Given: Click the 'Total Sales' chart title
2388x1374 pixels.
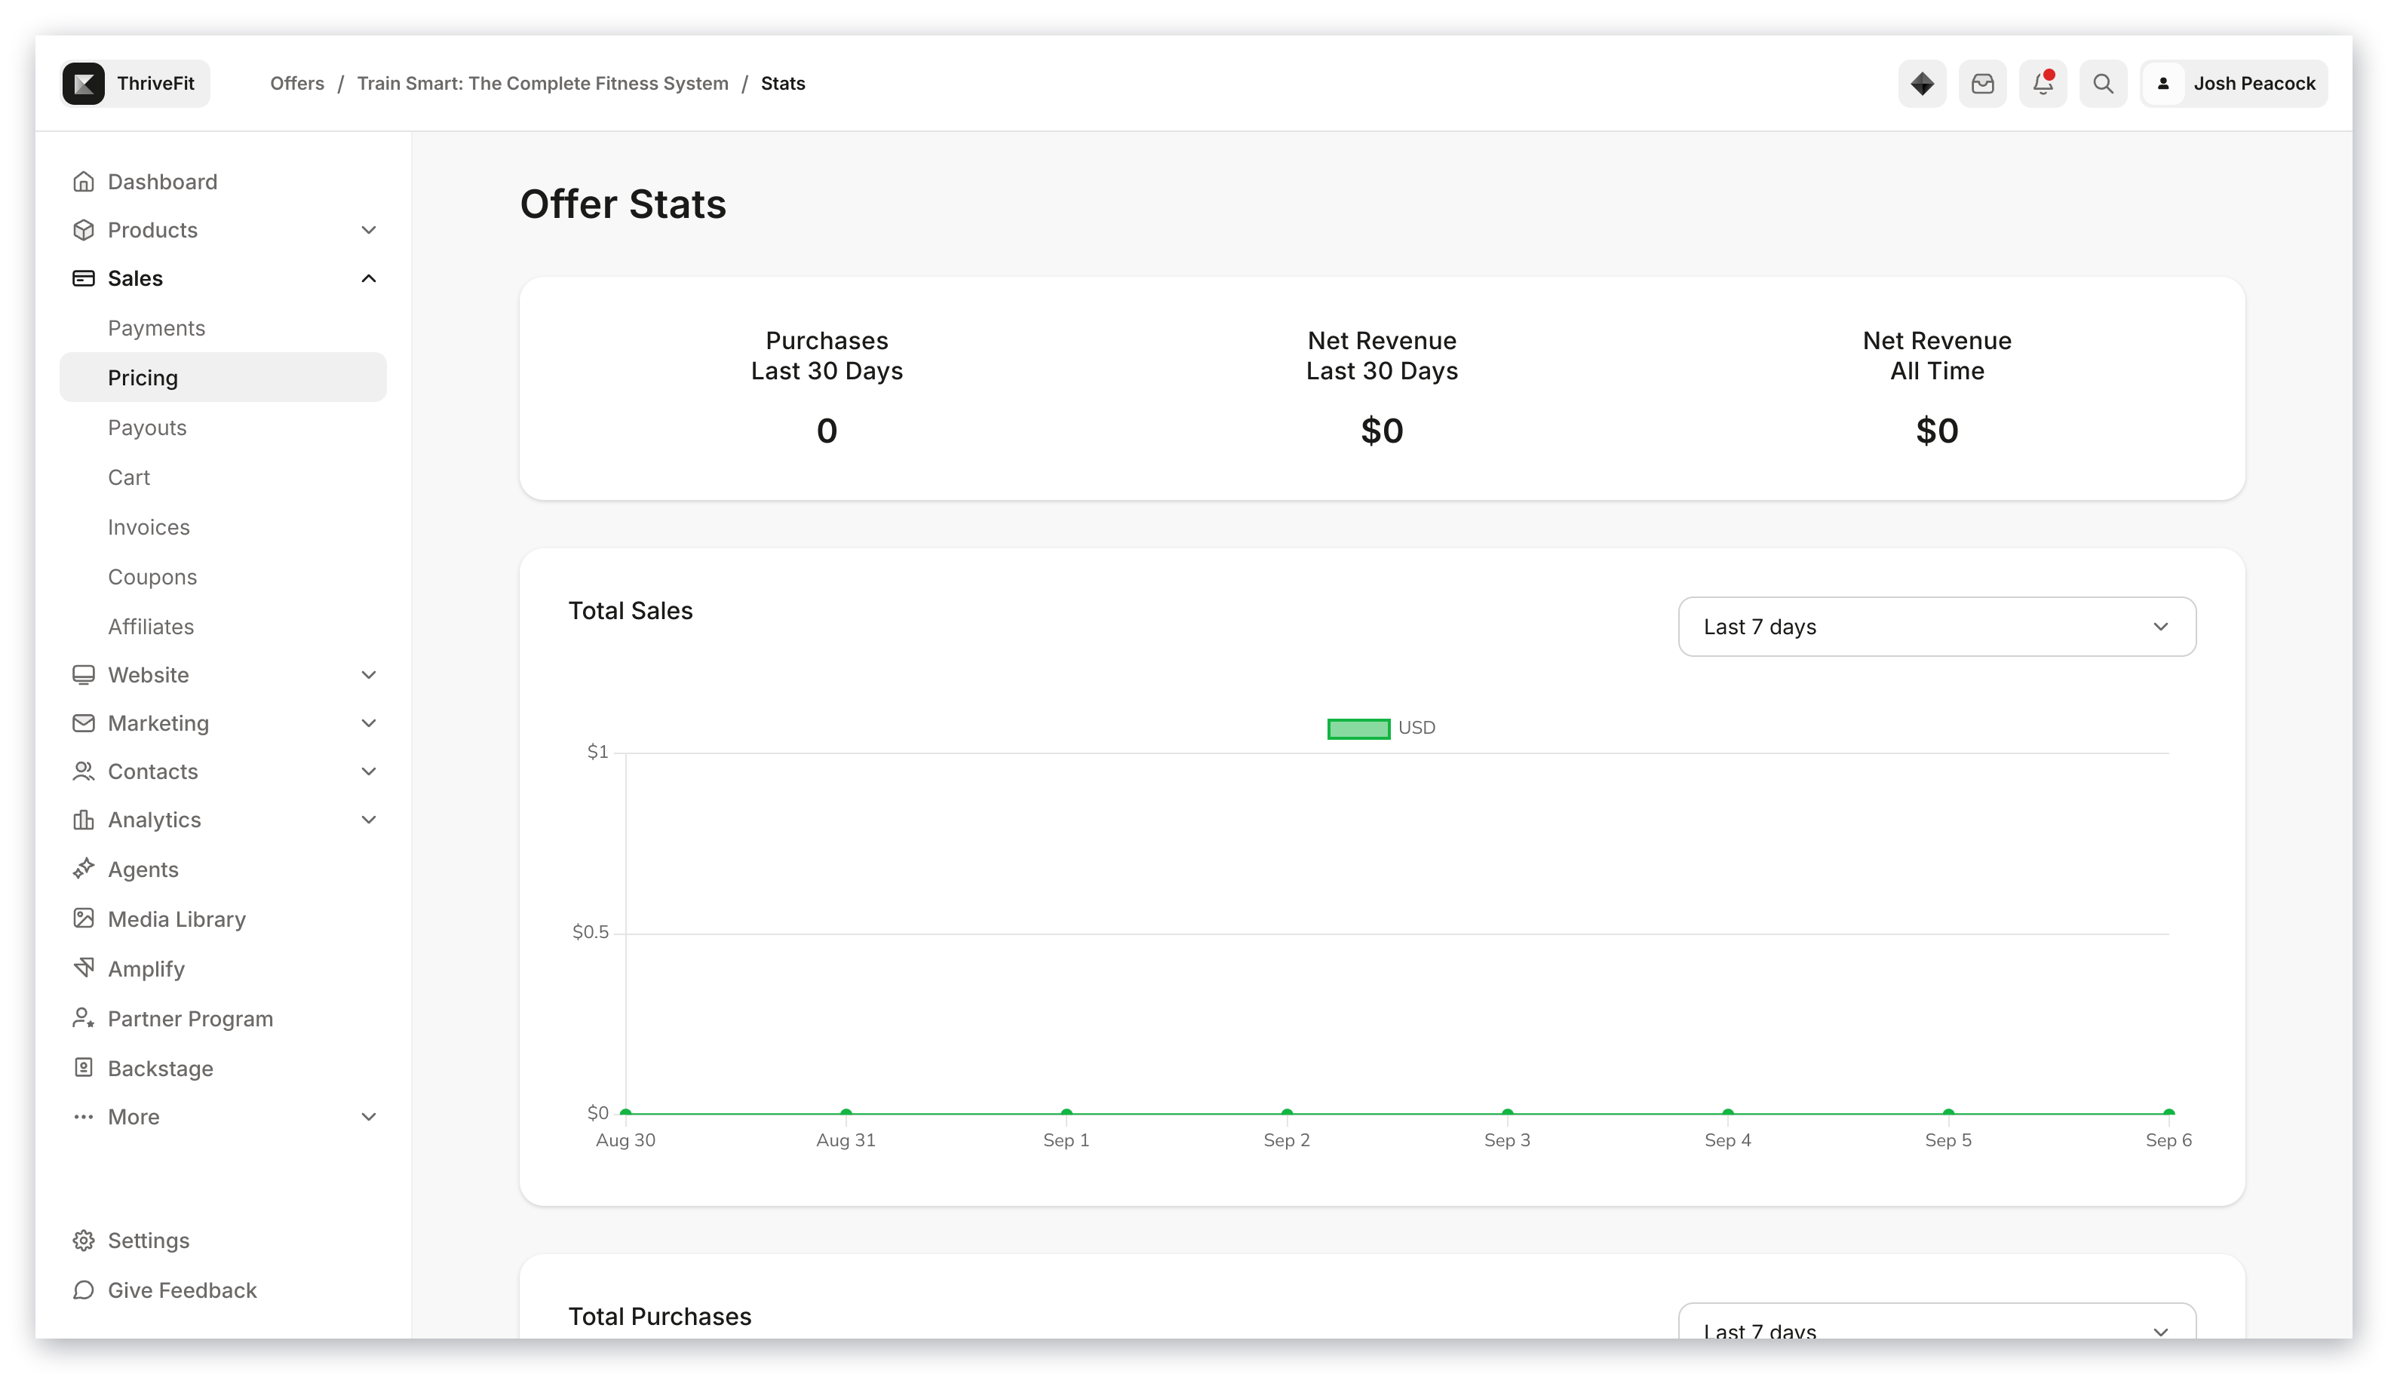Looking at the screenshot, I should pyautogui.click(x=631, y=611).
